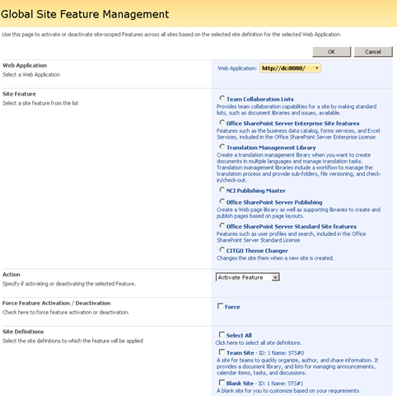Select Office SharePoint Server Enterprise Site features radio

[222, 122]
